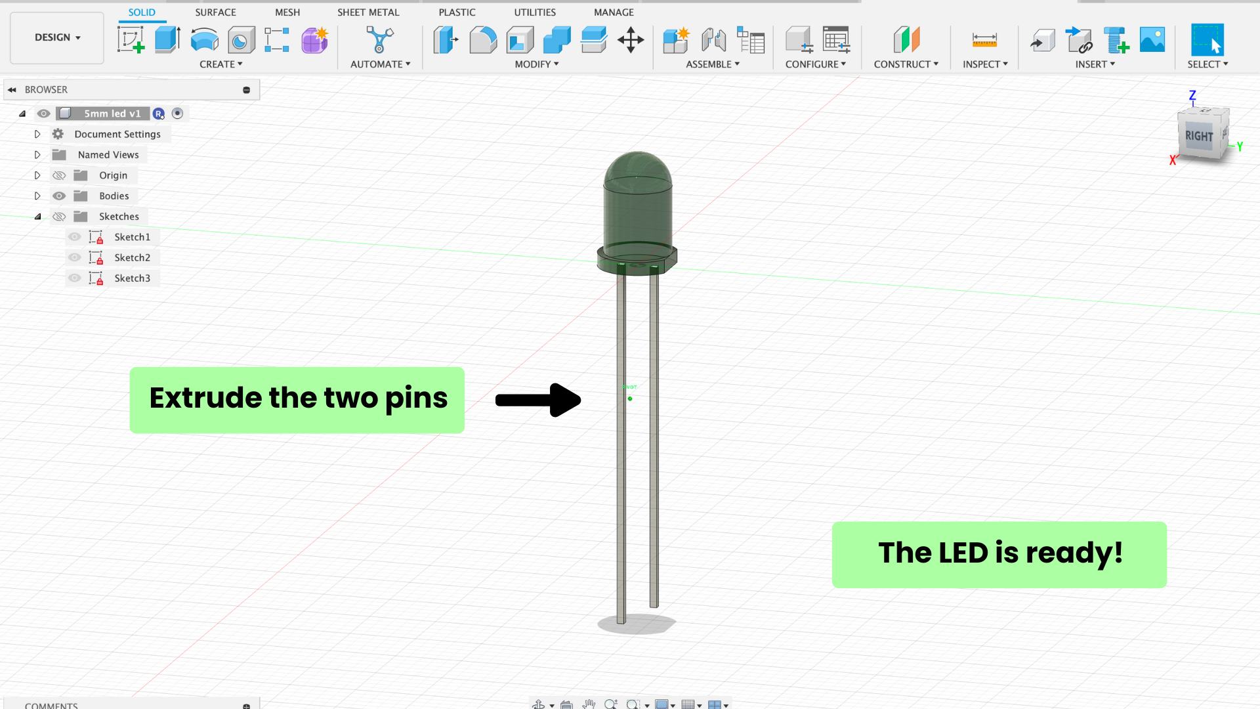Click the Insert Derive icon
Viewport: 1260px width, 709px height.
pos(1042,40)
